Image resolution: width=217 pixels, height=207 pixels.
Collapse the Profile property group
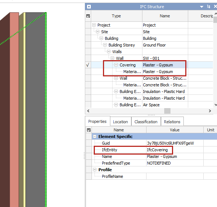pyautogui.click(x=94, y=170)
